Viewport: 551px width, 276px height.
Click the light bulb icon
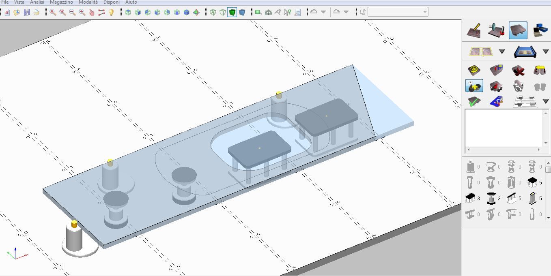(111, 12)
